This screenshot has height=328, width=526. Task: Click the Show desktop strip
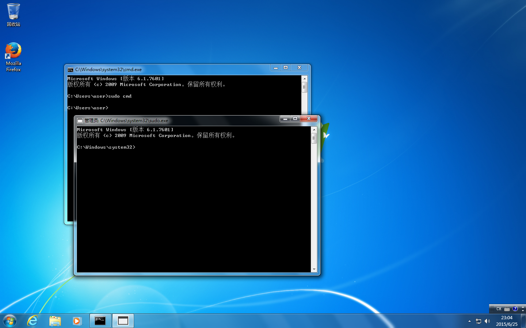coord(523,321)
